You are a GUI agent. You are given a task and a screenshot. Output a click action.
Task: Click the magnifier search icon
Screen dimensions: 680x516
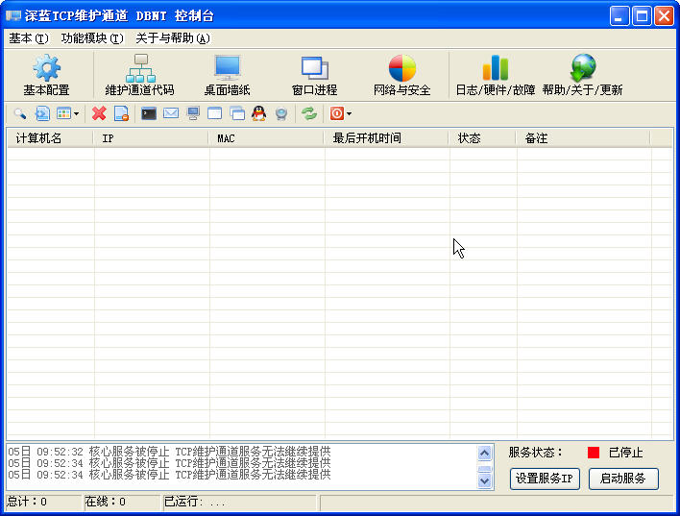(20, 113)
